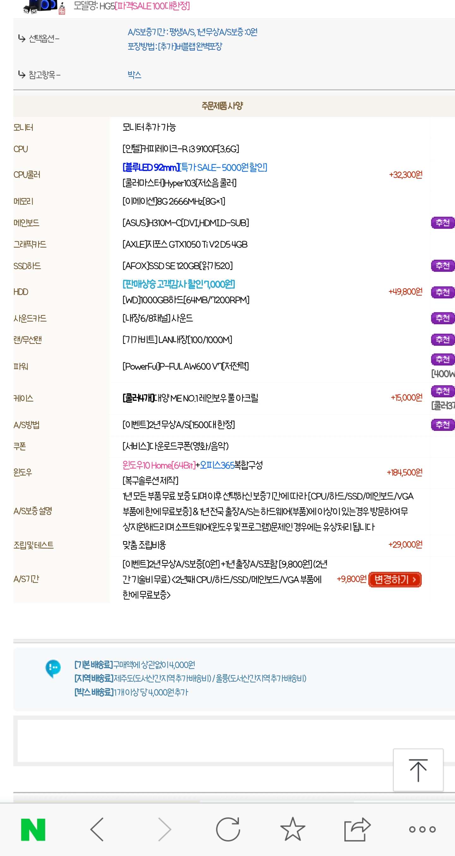Click the 조립및테스트 row label
Viewport: 455px width, 856px height.
point(33,545)
